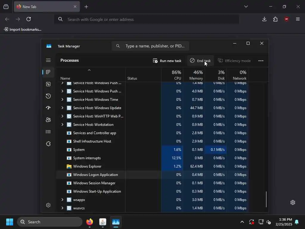Image resolution: width=305 pixels, height=229 pixels.
Task: Click 12.5% CPU value of System interrupts
Action: [x=176, y=158]
